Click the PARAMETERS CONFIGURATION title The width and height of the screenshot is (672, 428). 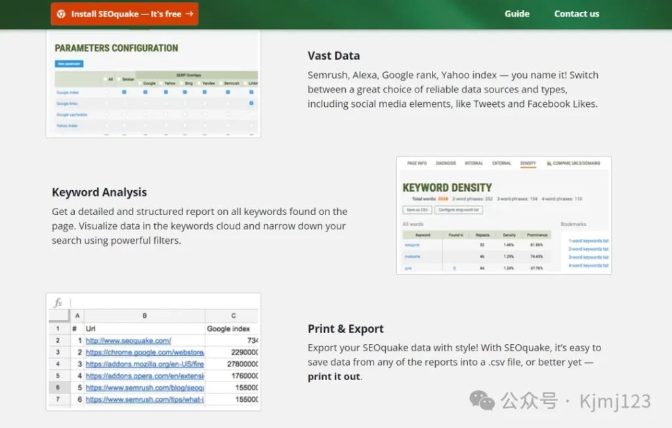click(116, 48)
